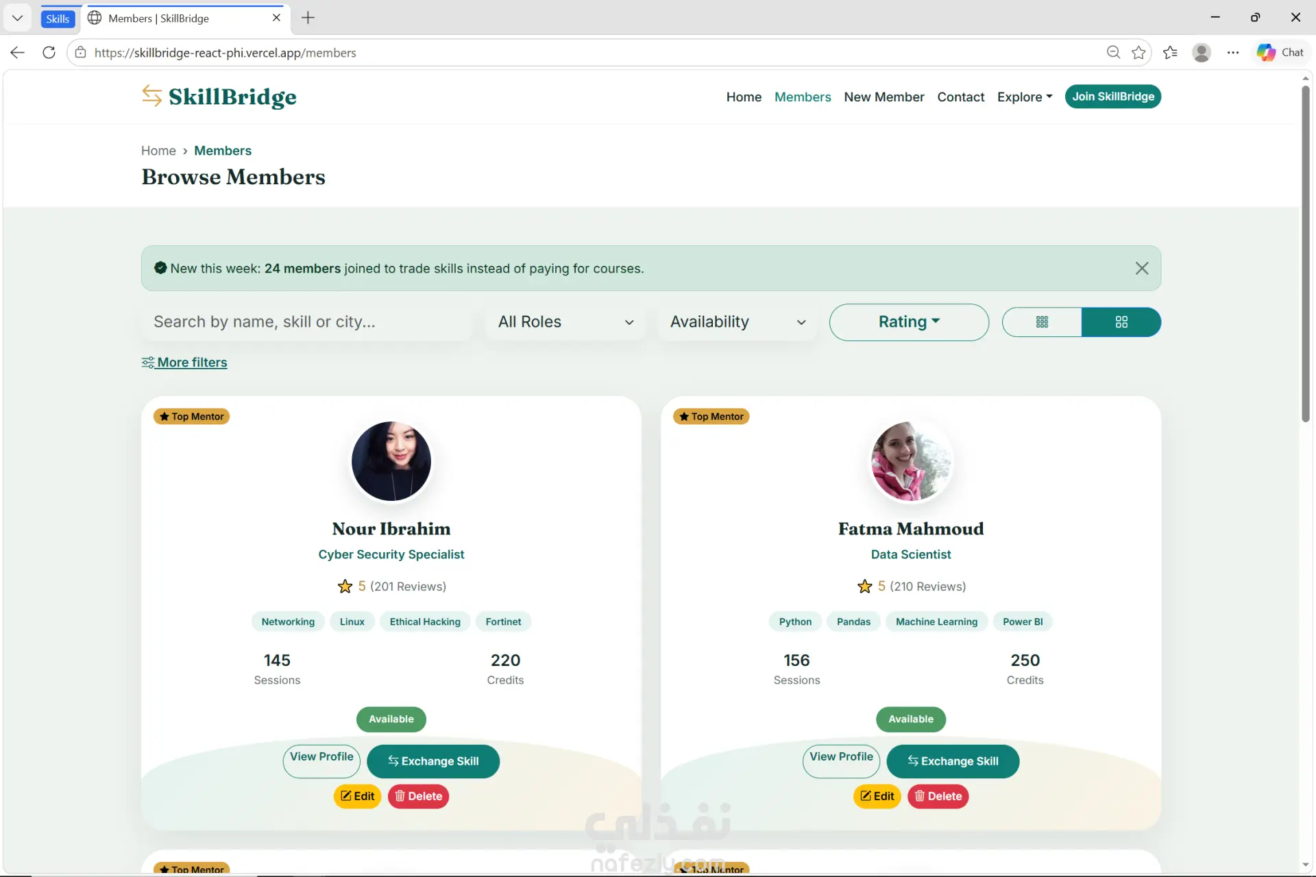
Task: Click the Pandas skill tag
Action: click(x=853, y=622)
